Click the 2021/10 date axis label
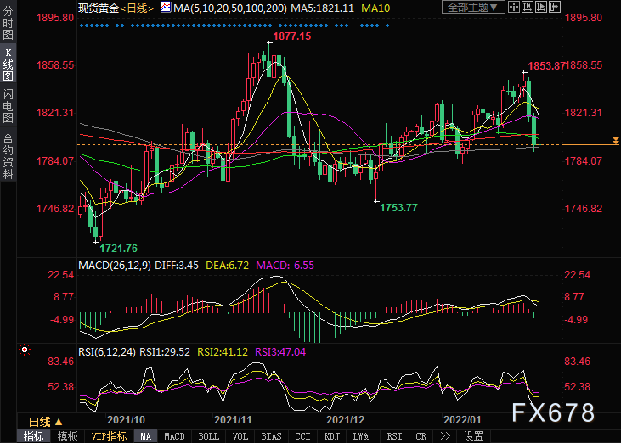 point(126,420)
